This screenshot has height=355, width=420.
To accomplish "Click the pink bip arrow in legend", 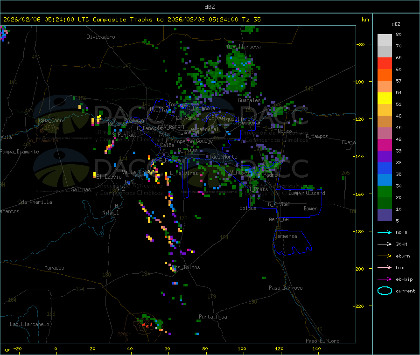I will tap(385, 267).
